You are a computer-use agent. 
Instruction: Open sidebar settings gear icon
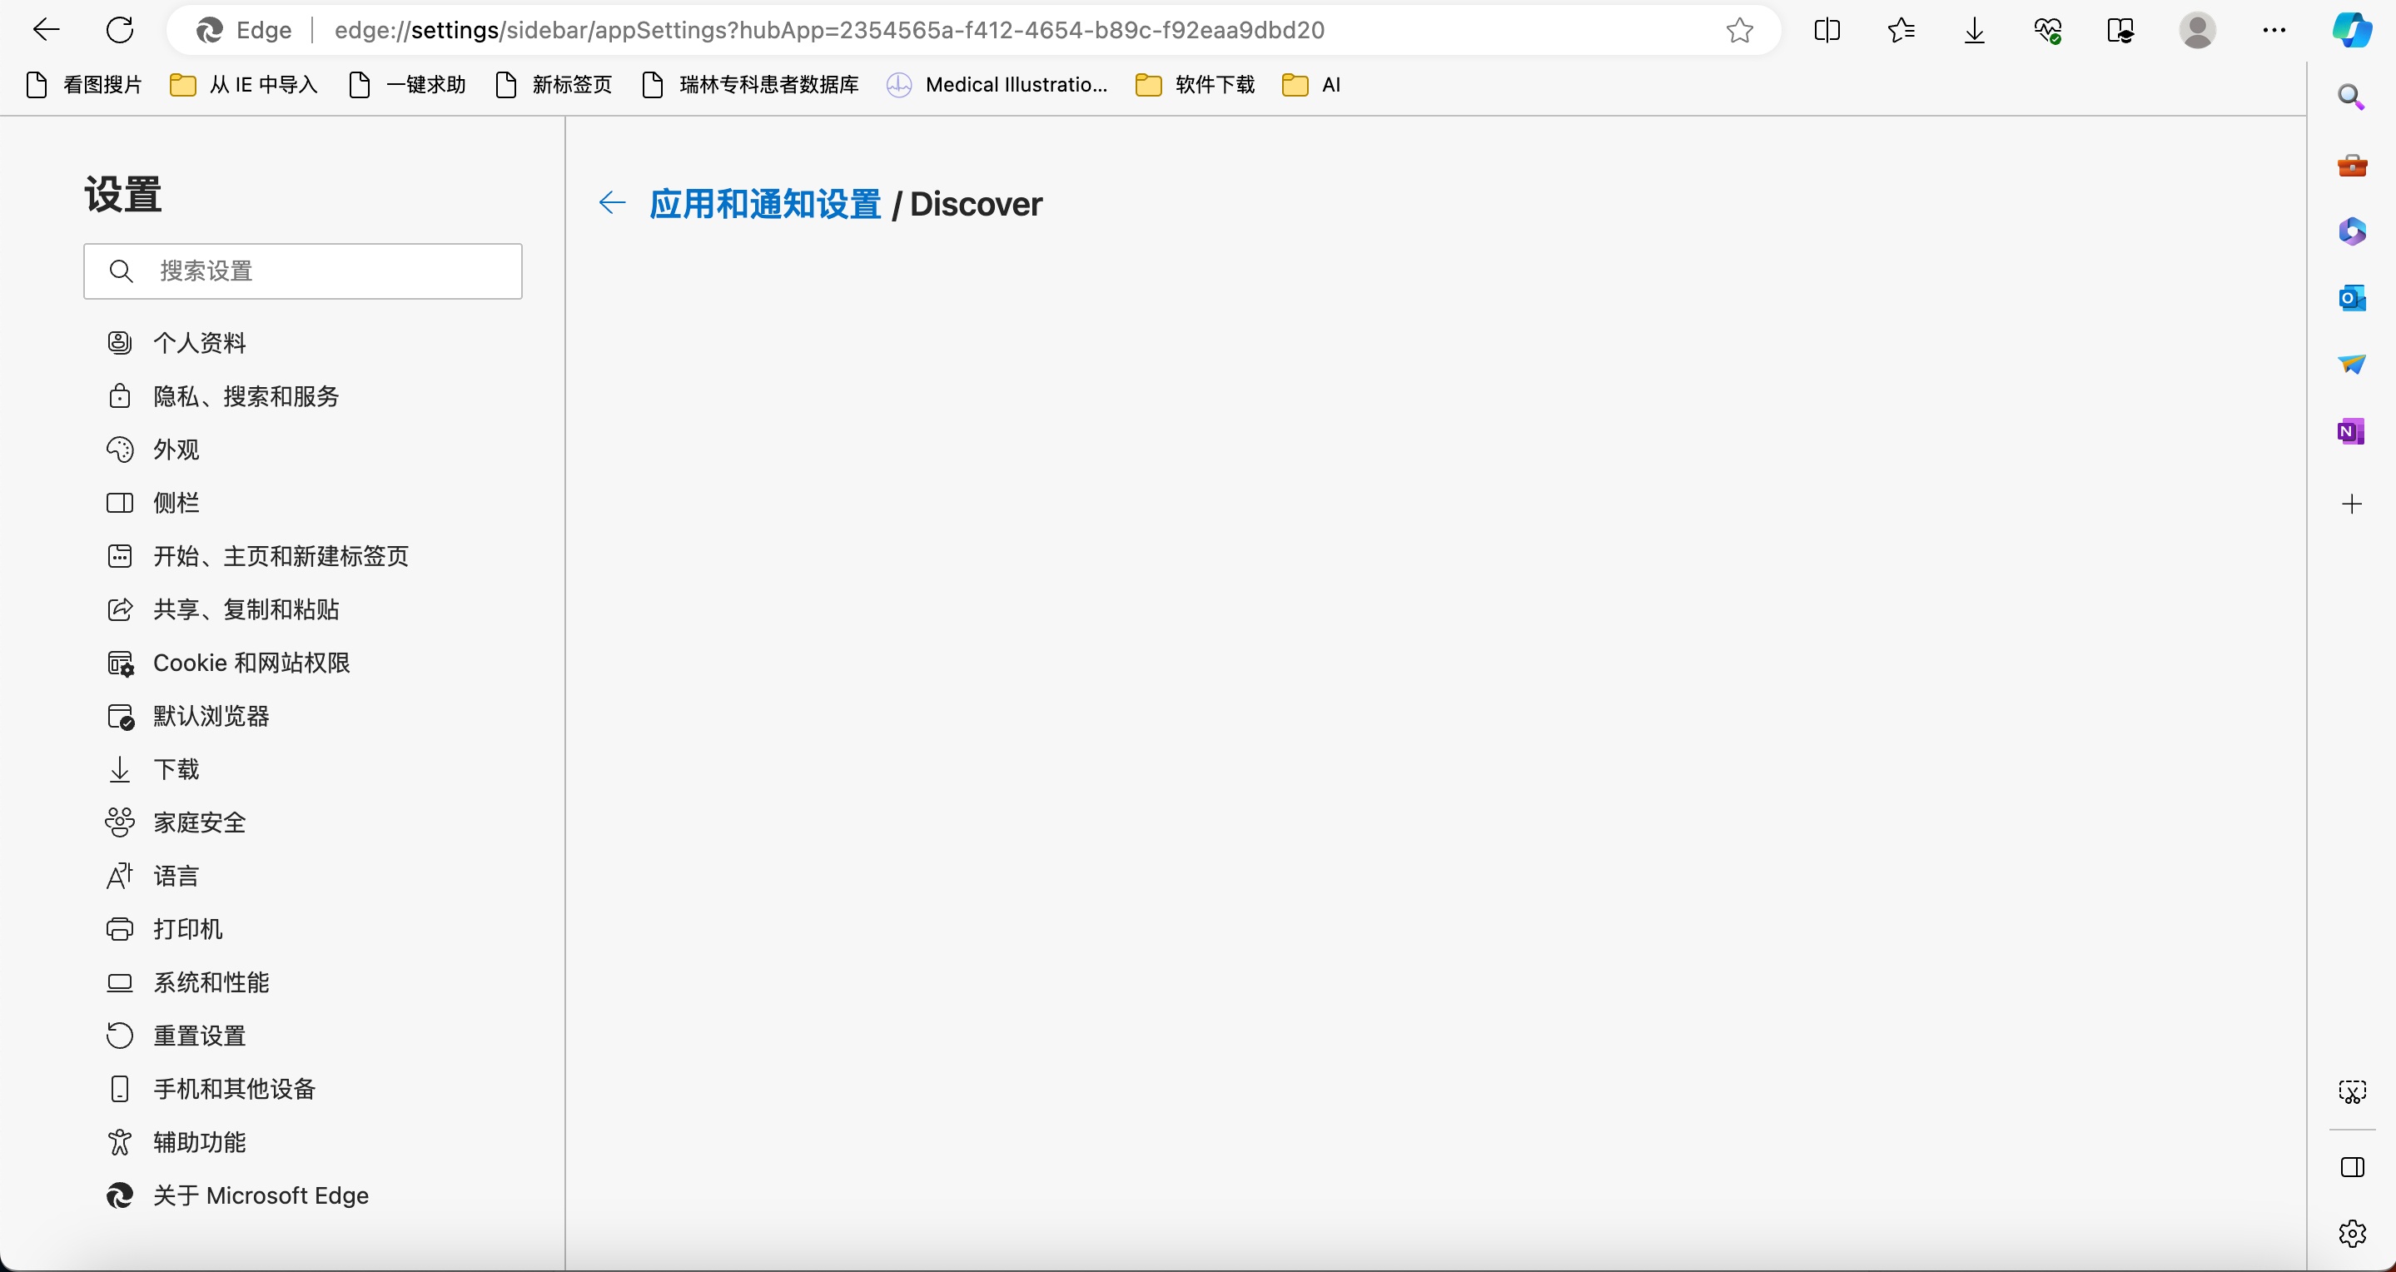2351,1234
